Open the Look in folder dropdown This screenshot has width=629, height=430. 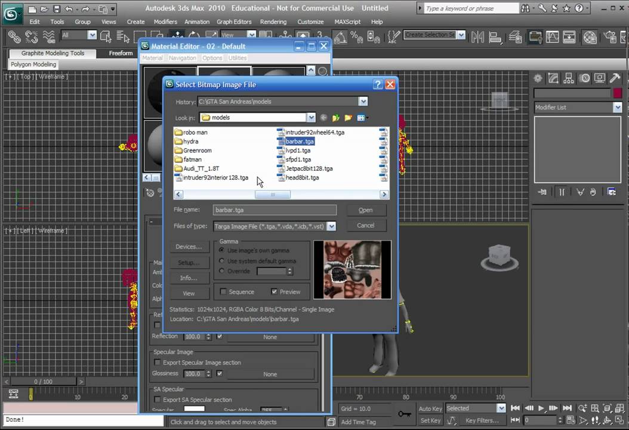click(312, 118)
